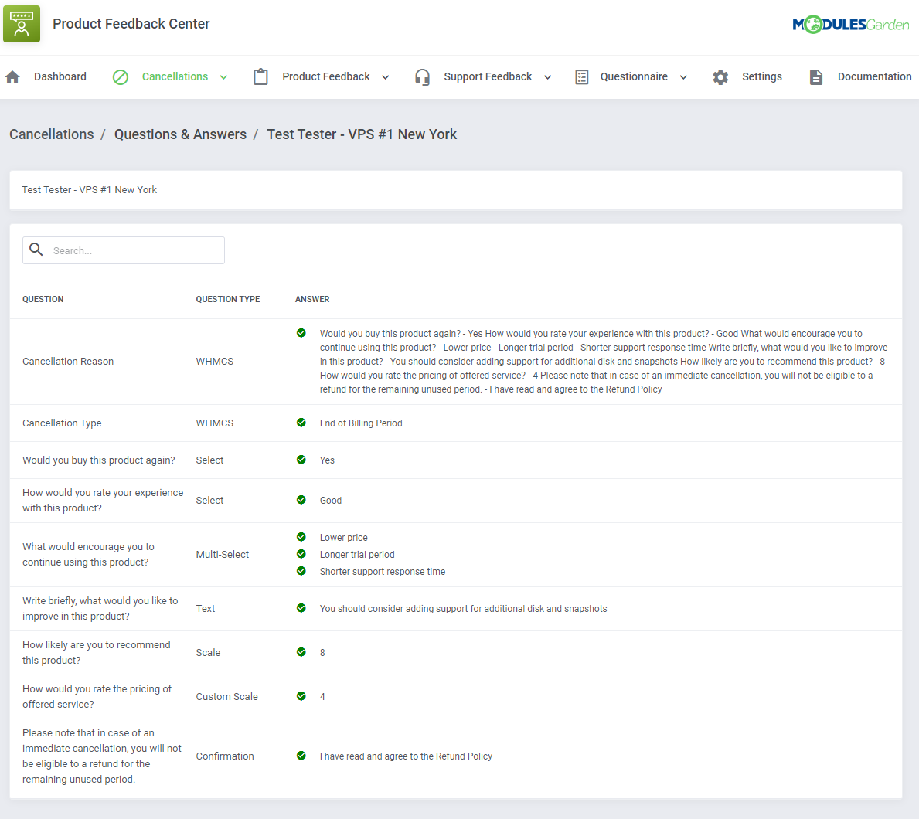Click the 'Confirmation' question type cell
This screenshot has width=919, height=819.
pyautogui.click(x=224, y=756)
